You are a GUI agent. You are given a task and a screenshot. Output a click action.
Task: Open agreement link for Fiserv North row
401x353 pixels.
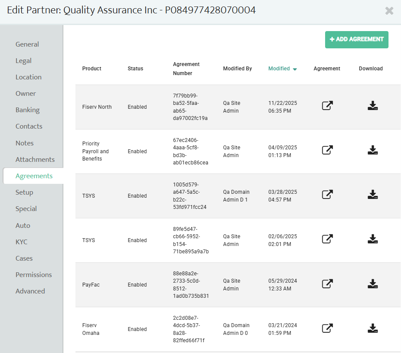click(x=327, y=105)
